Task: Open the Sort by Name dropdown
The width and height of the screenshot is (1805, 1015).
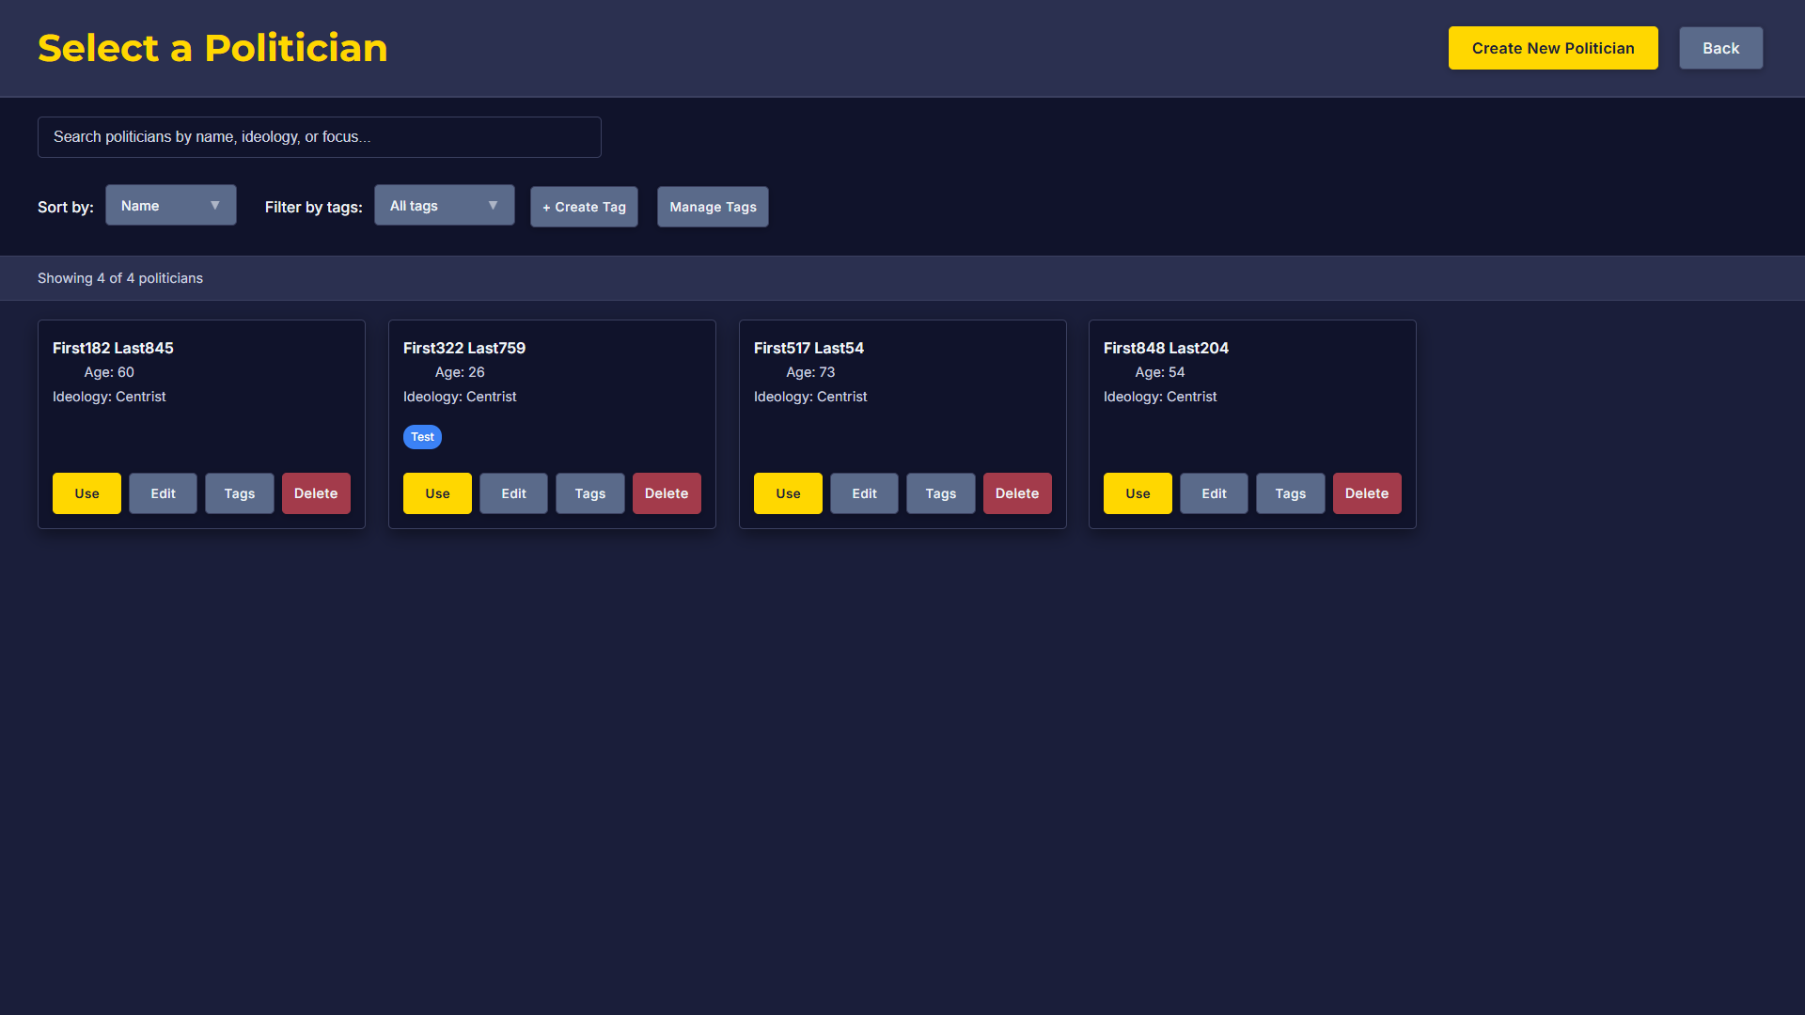Action: pyautogui.click(x=170, y=205)
